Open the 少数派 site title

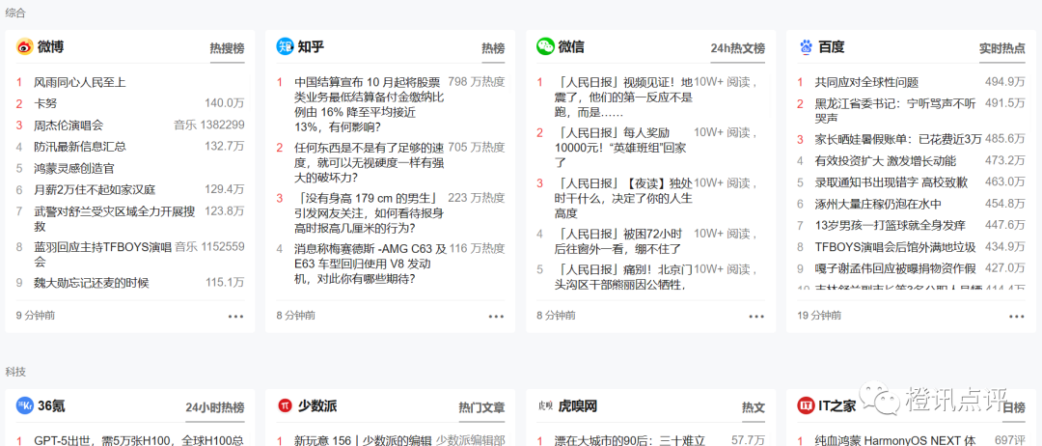(x=317, y=406)
